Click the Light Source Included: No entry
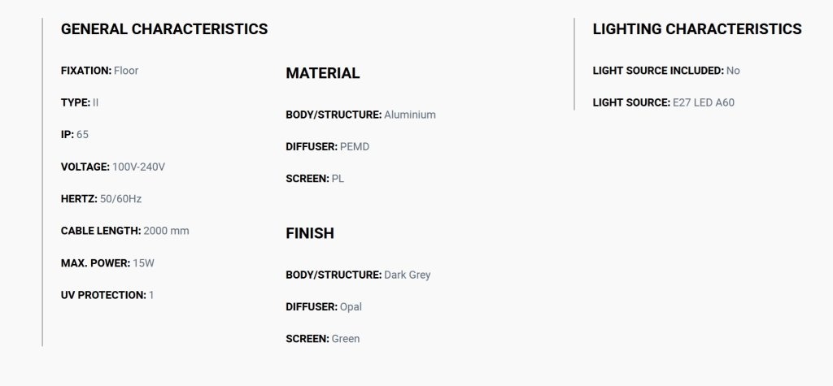The width and height of the screenshot is (833, 386). [666, 71]
